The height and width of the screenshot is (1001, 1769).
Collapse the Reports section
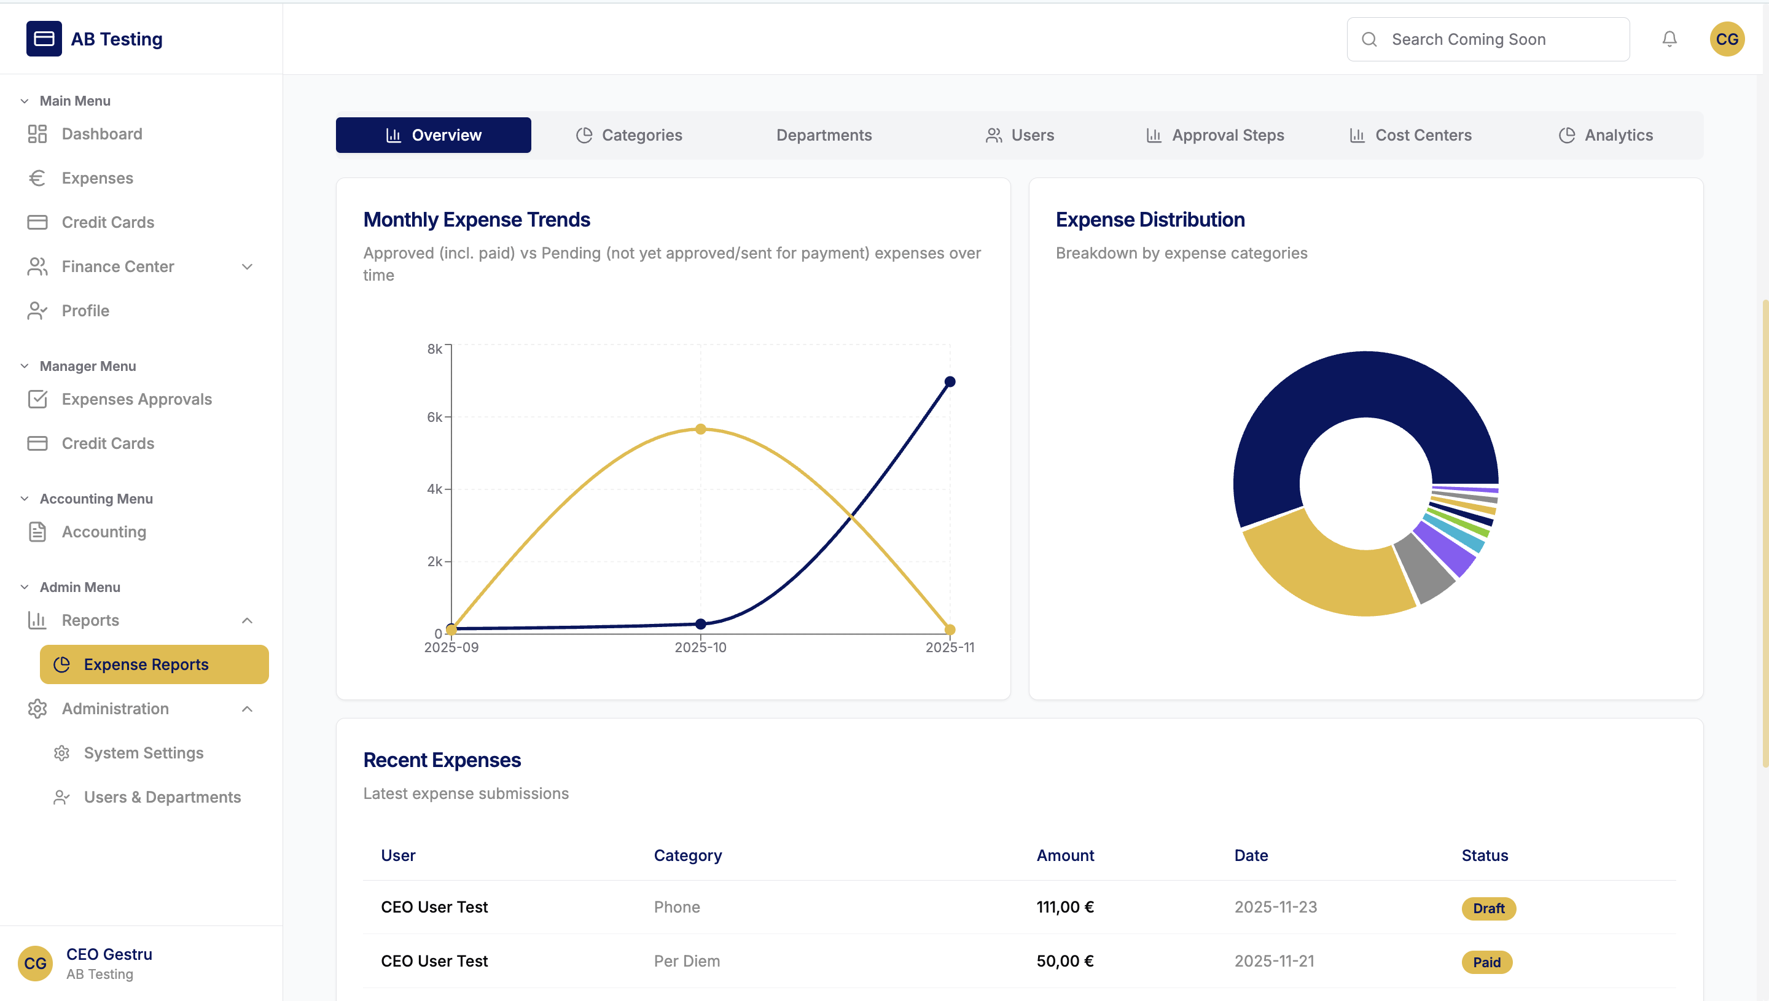[x=247, y=620]
